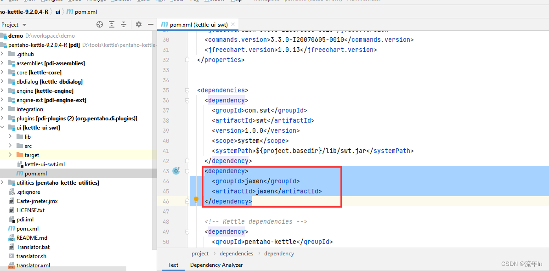Expand utilities [pentaho-kettle-utilities] module

(x=2, y=182)
